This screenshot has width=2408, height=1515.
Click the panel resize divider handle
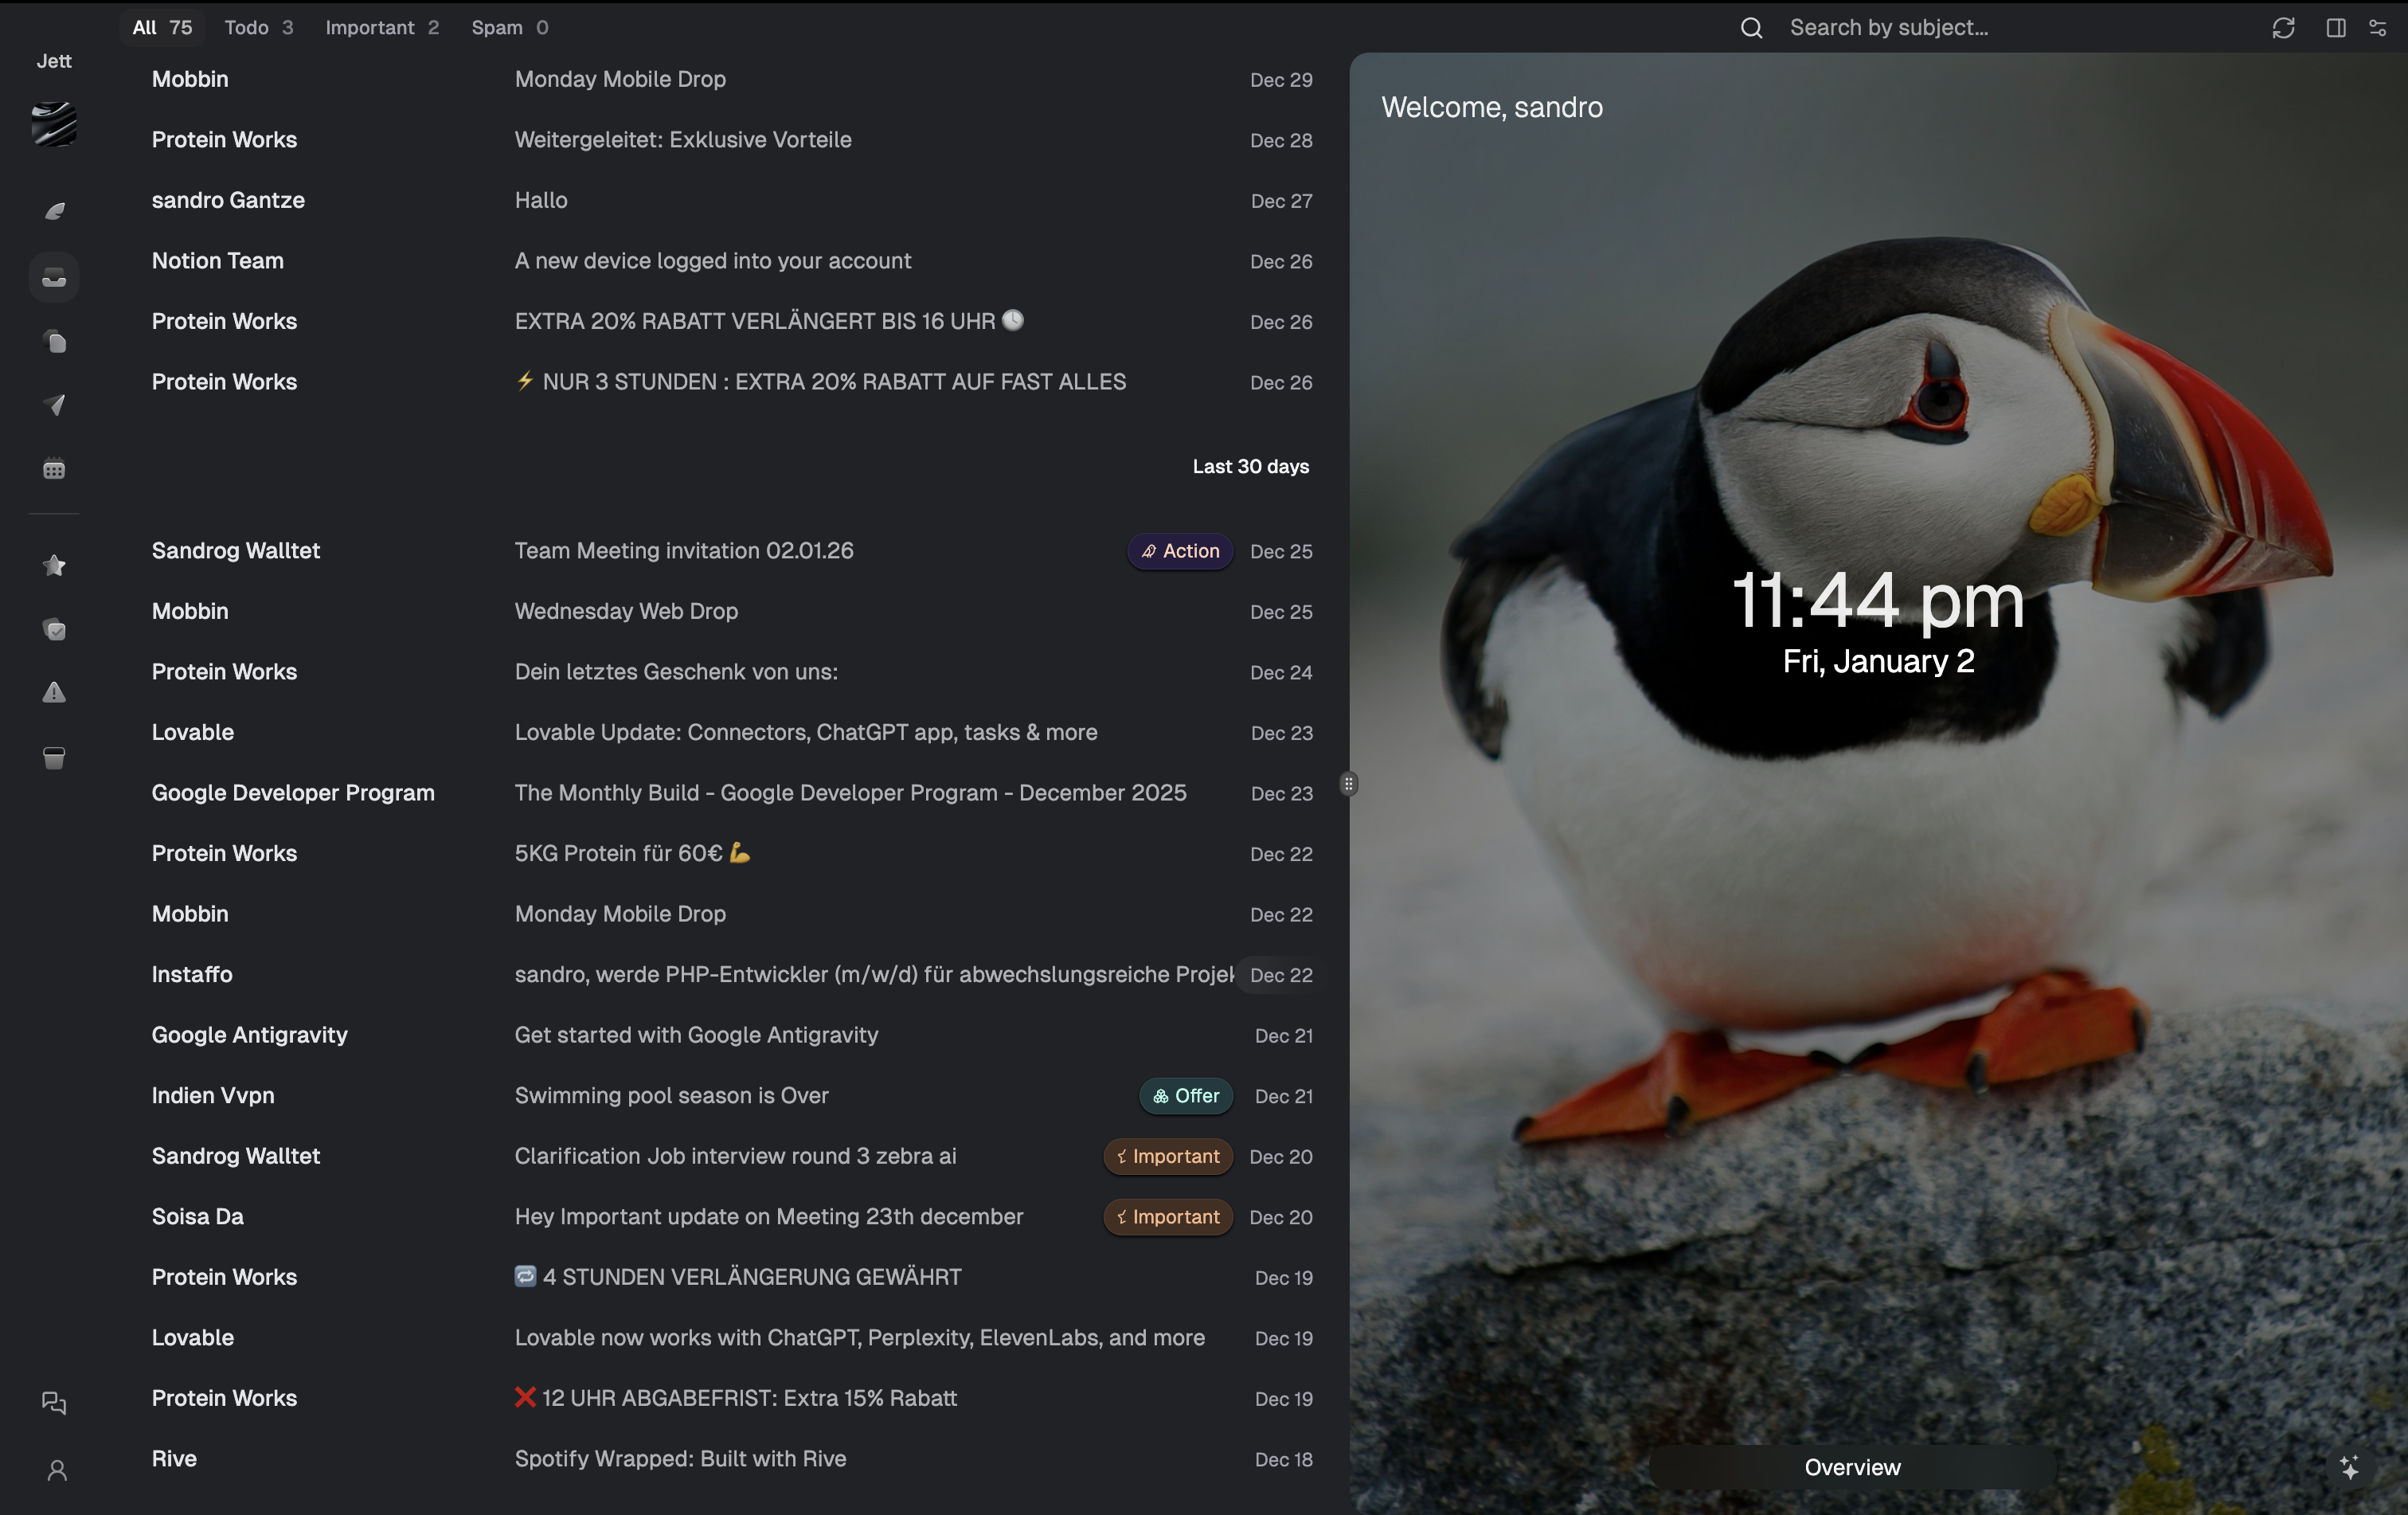(1348, 784)
